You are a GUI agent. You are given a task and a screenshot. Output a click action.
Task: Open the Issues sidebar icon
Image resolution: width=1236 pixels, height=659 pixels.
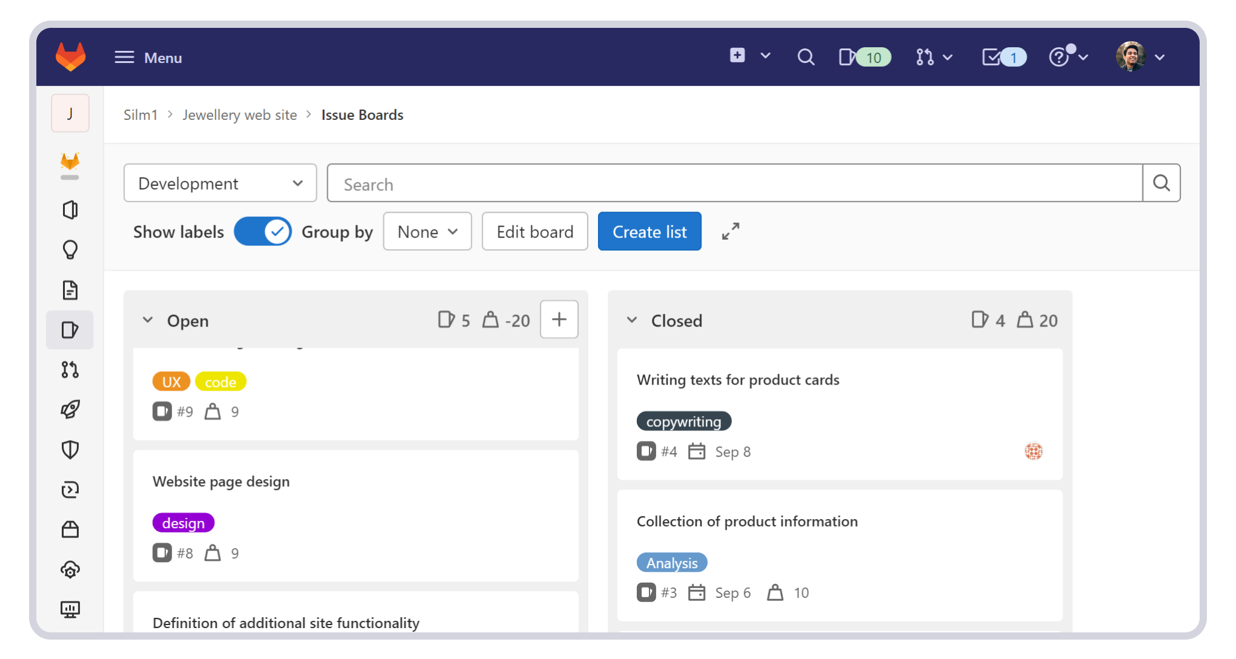70,330
